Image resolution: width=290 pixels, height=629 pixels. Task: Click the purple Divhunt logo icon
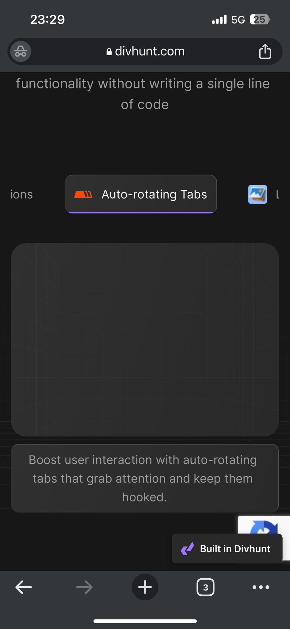(x=187, y=549)
